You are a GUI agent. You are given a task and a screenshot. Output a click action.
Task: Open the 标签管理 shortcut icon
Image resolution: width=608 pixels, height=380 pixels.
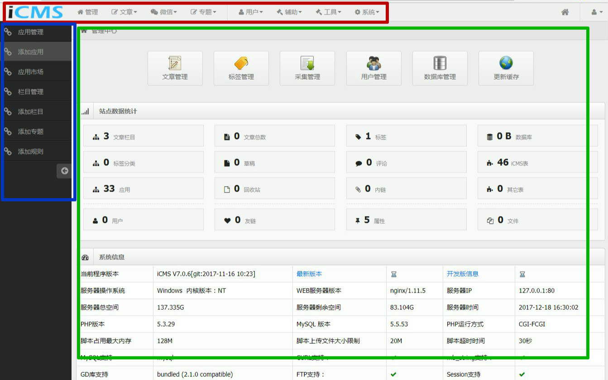click(x=241, y=68)
